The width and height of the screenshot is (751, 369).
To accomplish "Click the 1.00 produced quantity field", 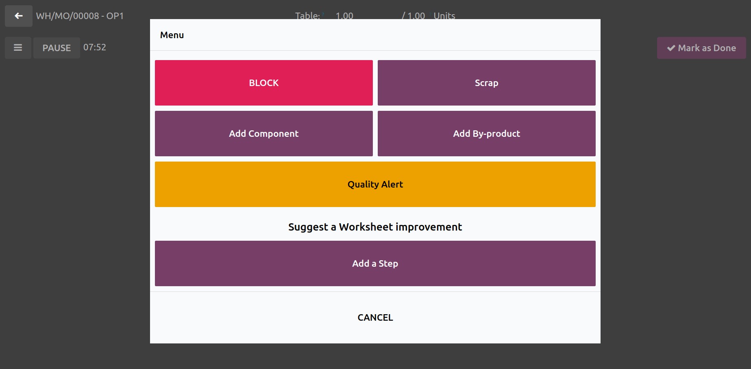I will 344,16.
